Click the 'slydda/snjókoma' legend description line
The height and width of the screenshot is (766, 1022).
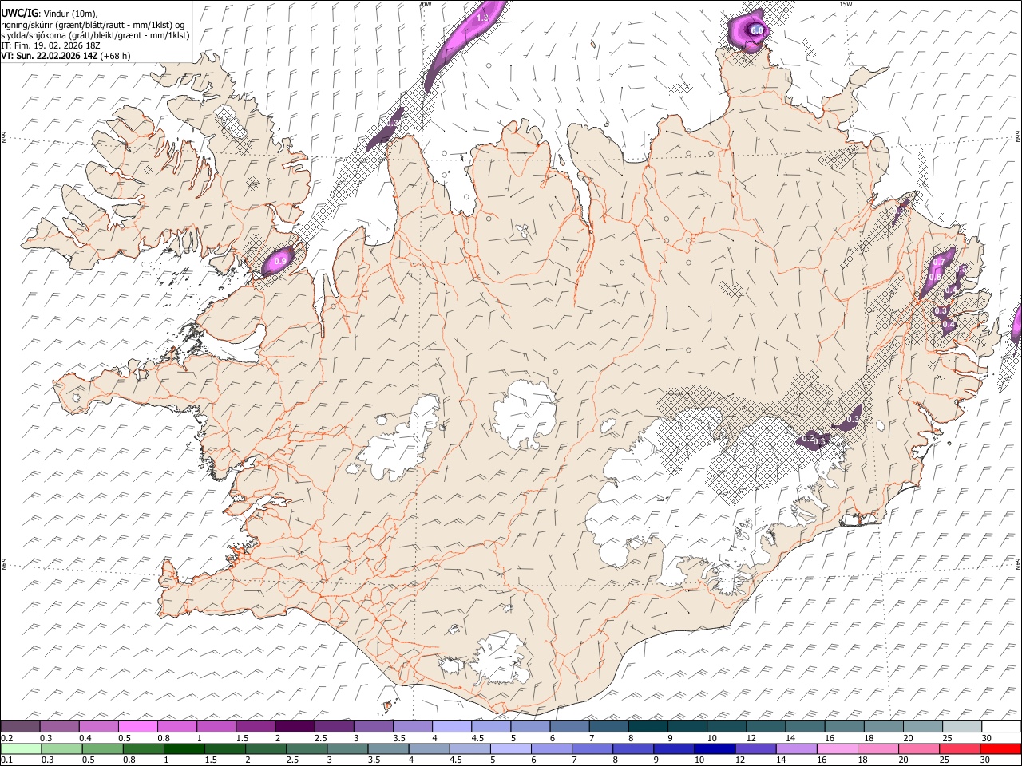(95, 35)
